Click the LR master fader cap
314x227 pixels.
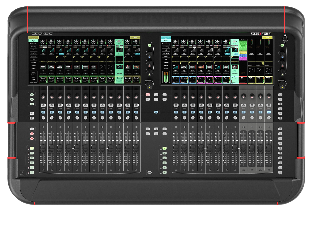click(269, 149)
